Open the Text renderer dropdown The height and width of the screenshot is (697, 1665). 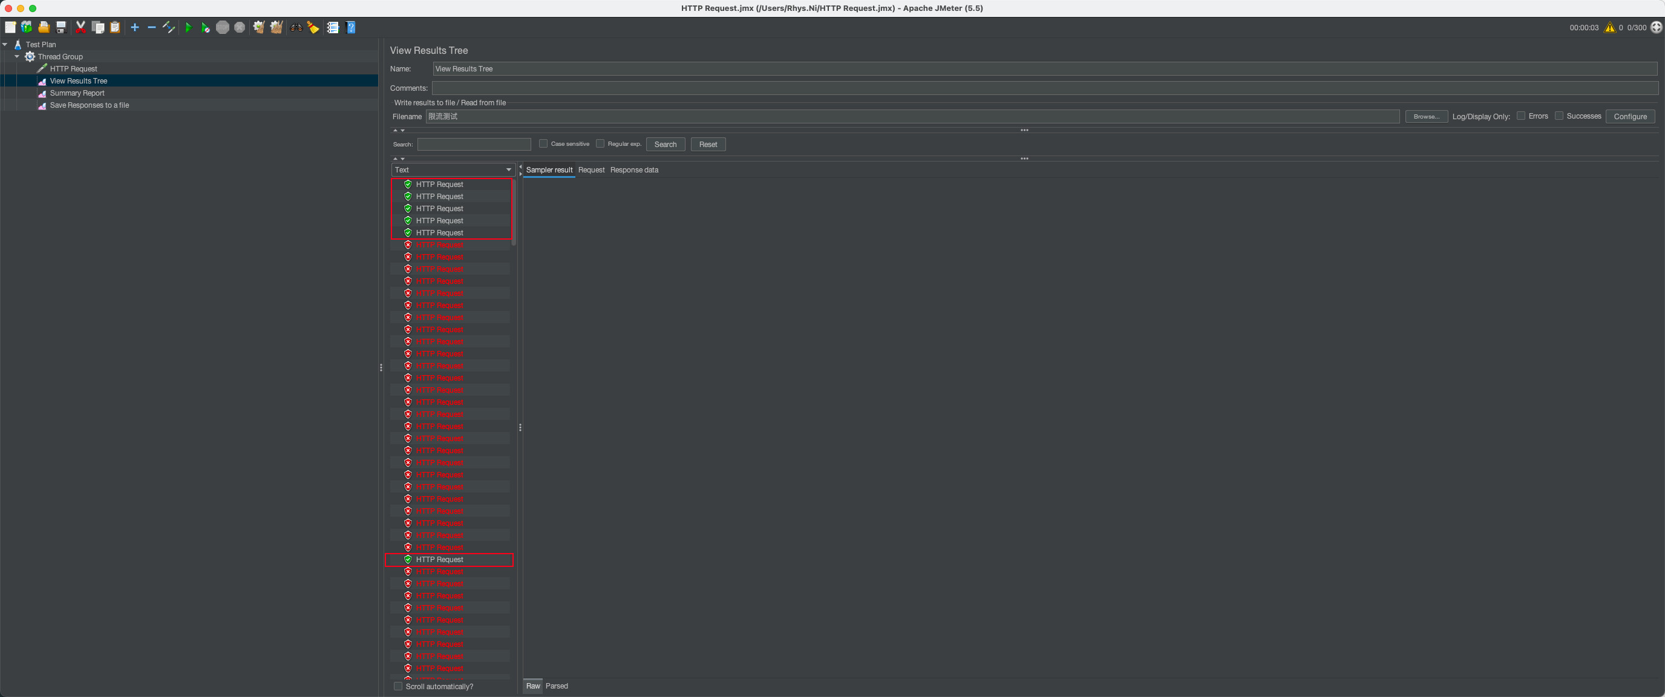click(x=453, y=169)
